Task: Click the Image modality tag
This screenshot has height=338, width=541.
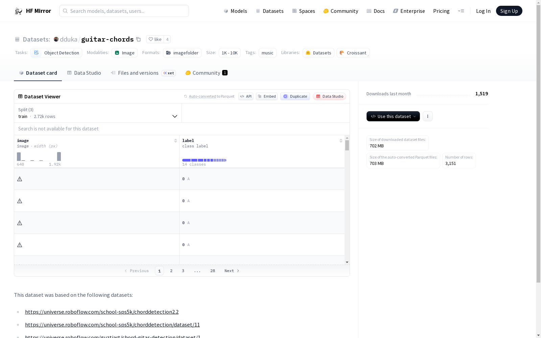Action: click(x=124, y=53)
